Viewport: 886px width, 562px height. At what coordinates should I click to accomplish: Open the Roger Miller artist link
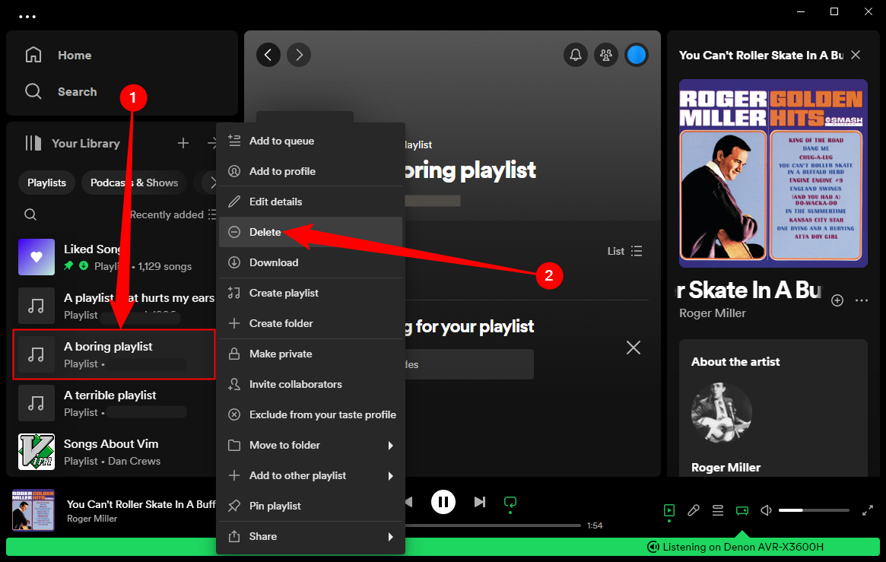(x=712, y=313)
